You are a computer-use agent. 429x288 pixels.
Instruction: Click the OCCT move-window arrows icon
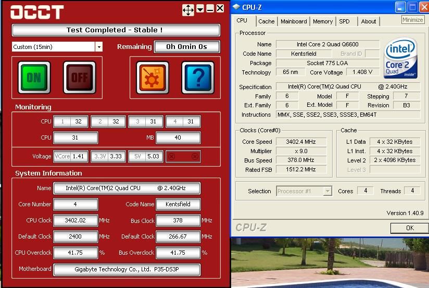coord(188,10)
